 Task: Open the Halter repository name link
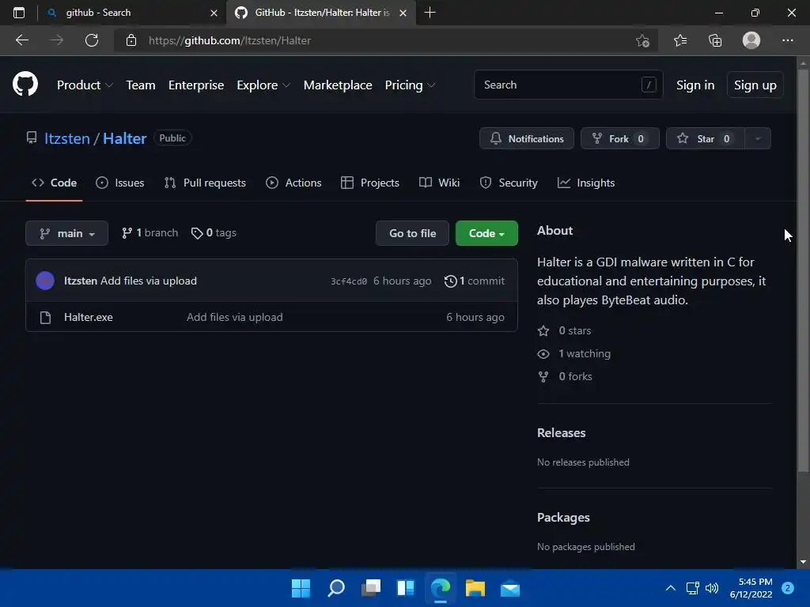[124, 138]
